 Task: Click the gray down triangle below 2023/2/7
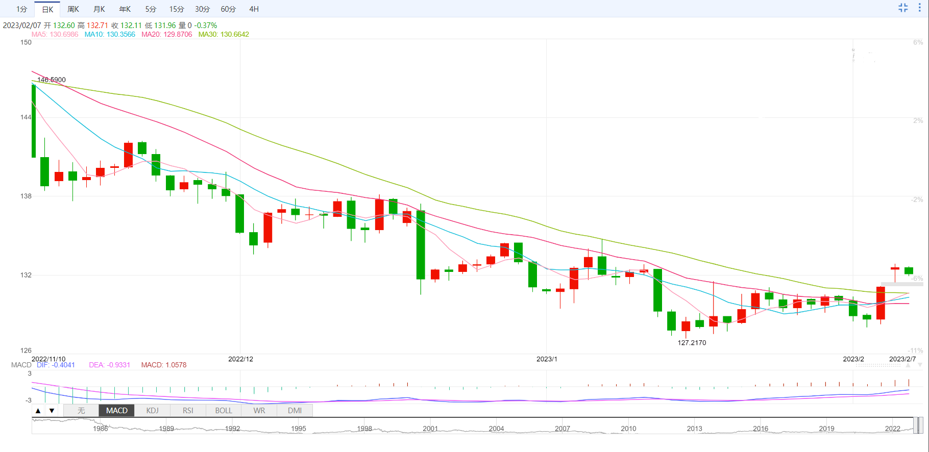[x=920, y=365]
